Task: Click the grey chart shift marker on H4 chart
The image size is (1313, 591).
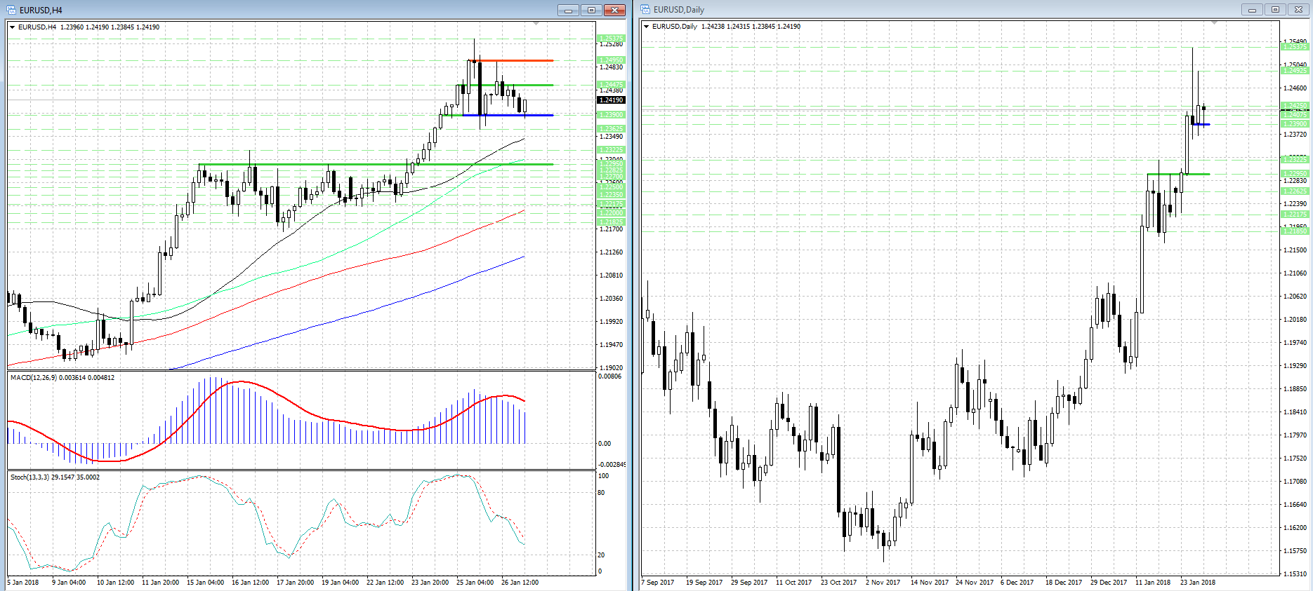Action: point(536,24)
